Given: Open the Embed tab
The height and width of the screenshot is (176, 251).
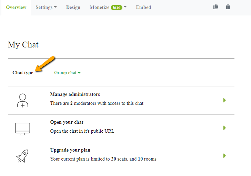Looking at the screenshot, I should click(x=143, y=7).
